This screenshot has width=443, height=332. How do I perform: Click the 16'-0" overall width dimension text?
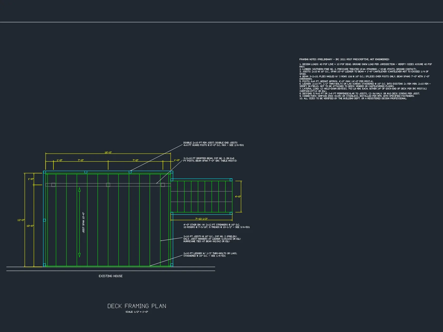[x=108, y=153]
